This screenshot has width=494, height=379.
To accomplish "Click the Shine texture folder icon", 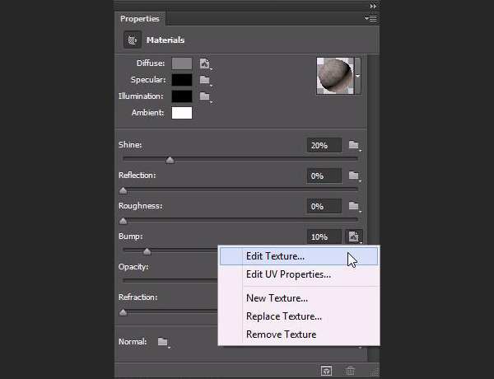I will click(x=354, y=146).
